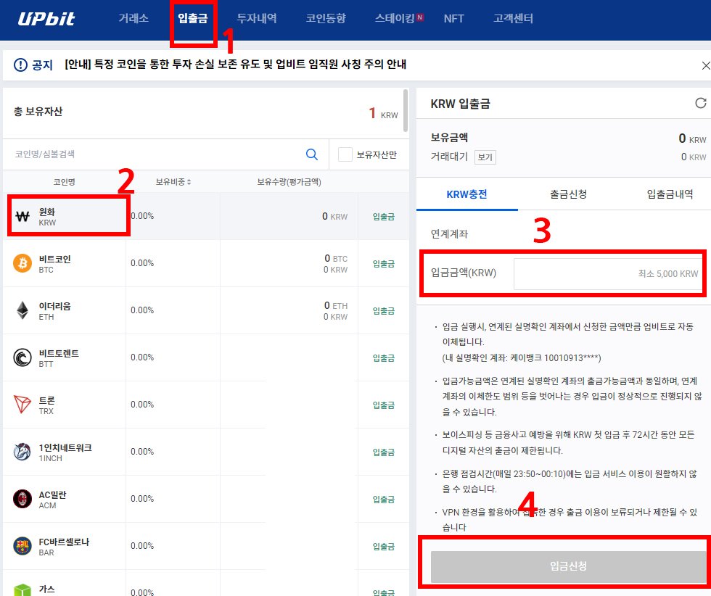Image resolution: width=711 pixels, height=596 pixels.
Task: Select the 비트코인 coin name
Action: coord(55,260)
